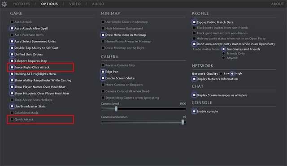Select Guildmates and Friends trade invites
The width and height of the screenshot is (287, 166).
[x=223, y=49]
